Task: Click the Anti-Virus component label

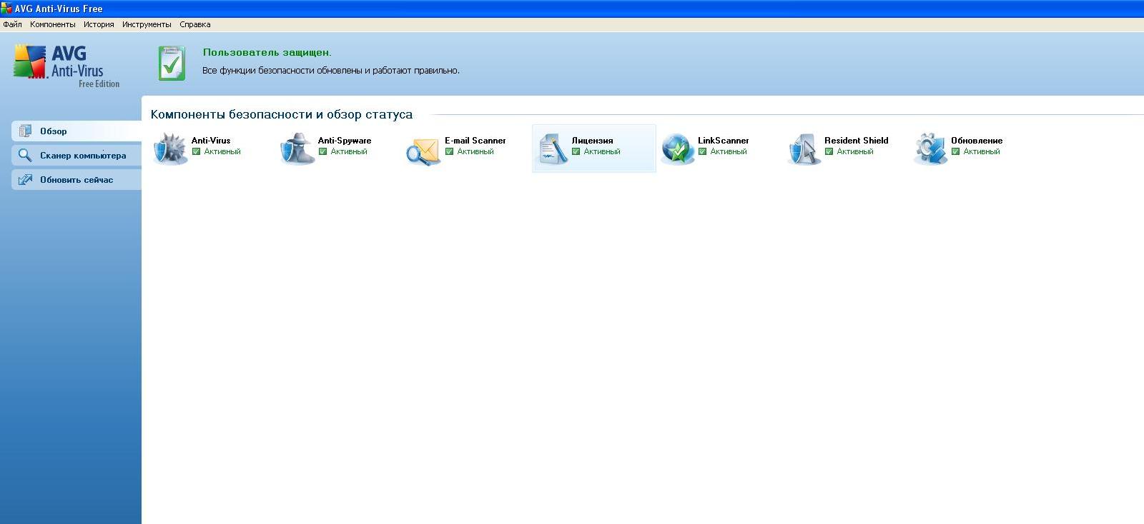Action: tap(211, 141)
